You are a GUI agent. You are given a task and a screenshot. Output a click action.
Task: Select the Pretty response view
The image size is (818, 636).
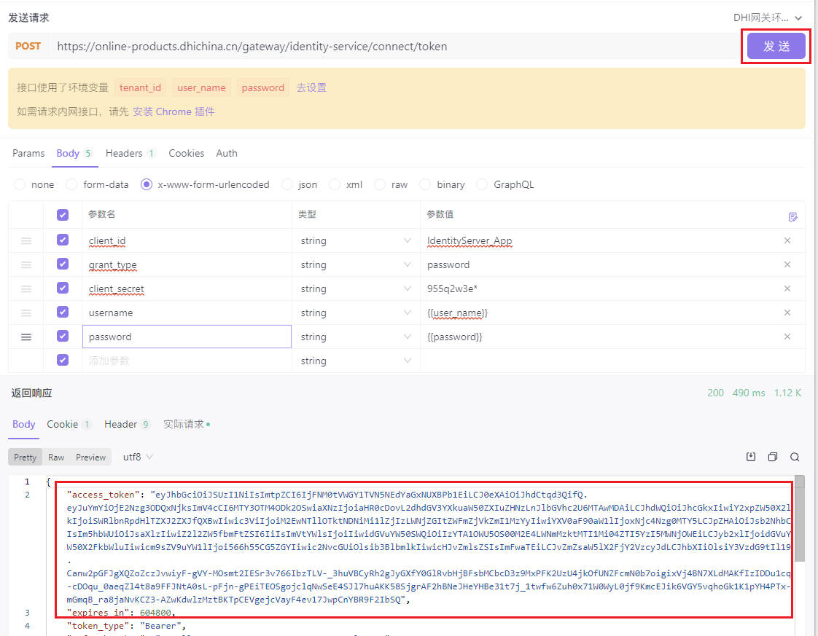[25, 458]
